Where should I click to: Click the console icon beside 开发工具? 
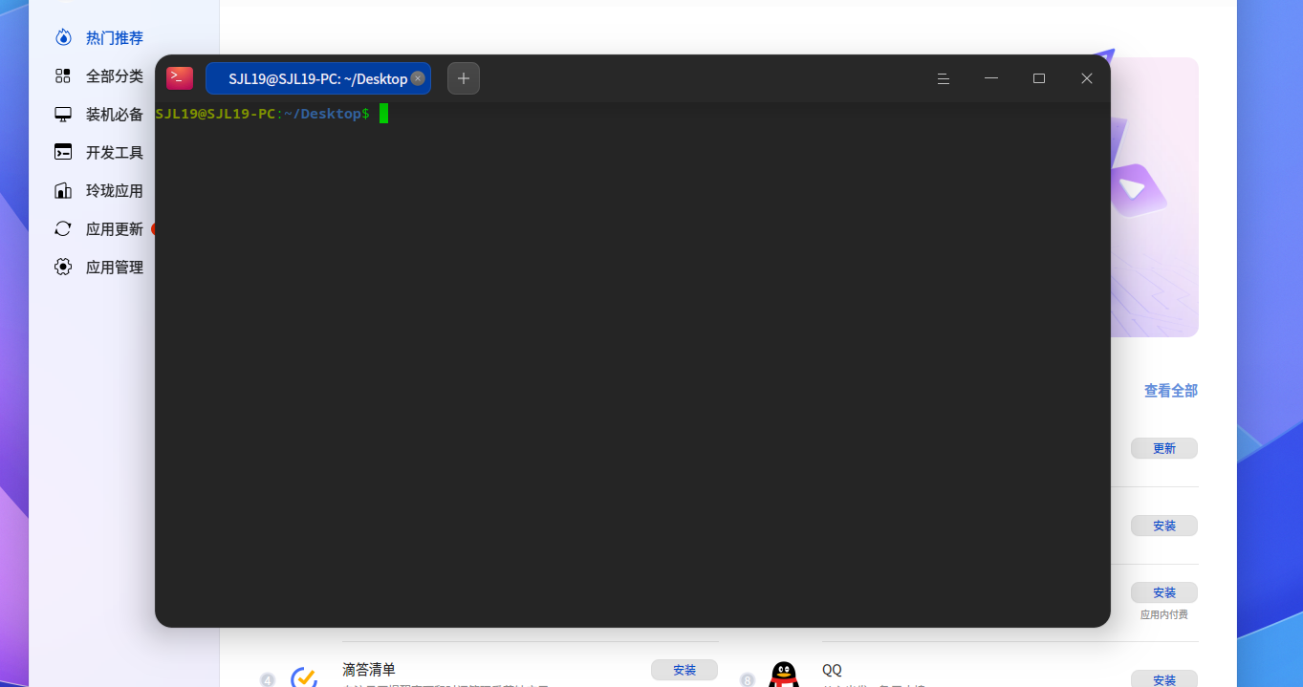click(63, 153)
